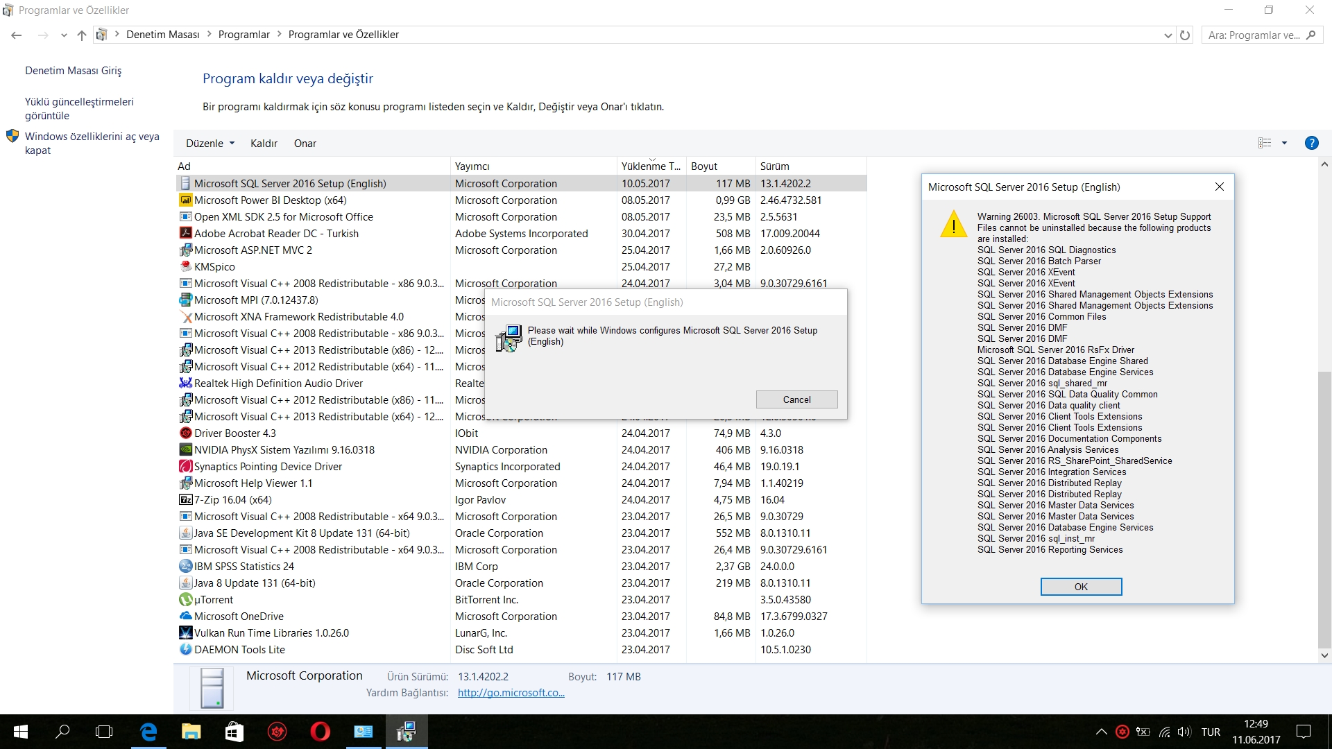1332x749 pixels.
Task: Click the taskbar clock showing 12:49
Action: [x=1256, y=732]
